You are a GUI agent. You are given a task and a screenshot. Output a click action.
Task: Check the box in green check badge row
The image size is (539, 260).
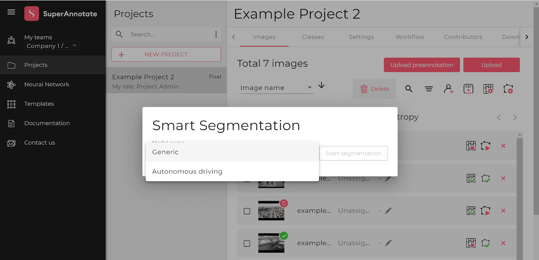(x=247, y=243)
